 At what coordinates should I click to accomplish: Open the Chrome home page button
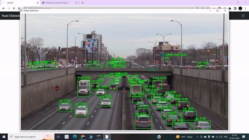[x=19, y=9]
